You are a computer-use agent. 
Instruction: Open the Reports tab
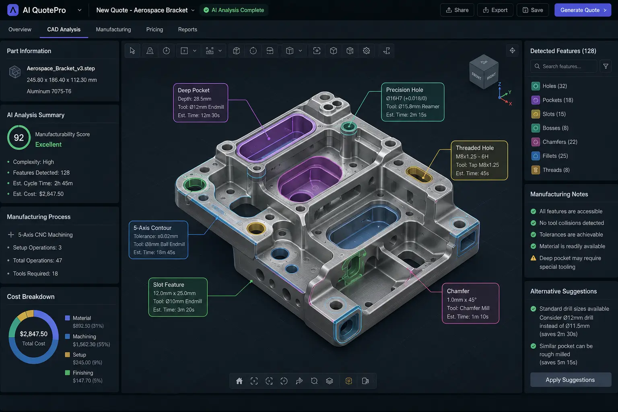pyautogui.click(x=187, y=29)
